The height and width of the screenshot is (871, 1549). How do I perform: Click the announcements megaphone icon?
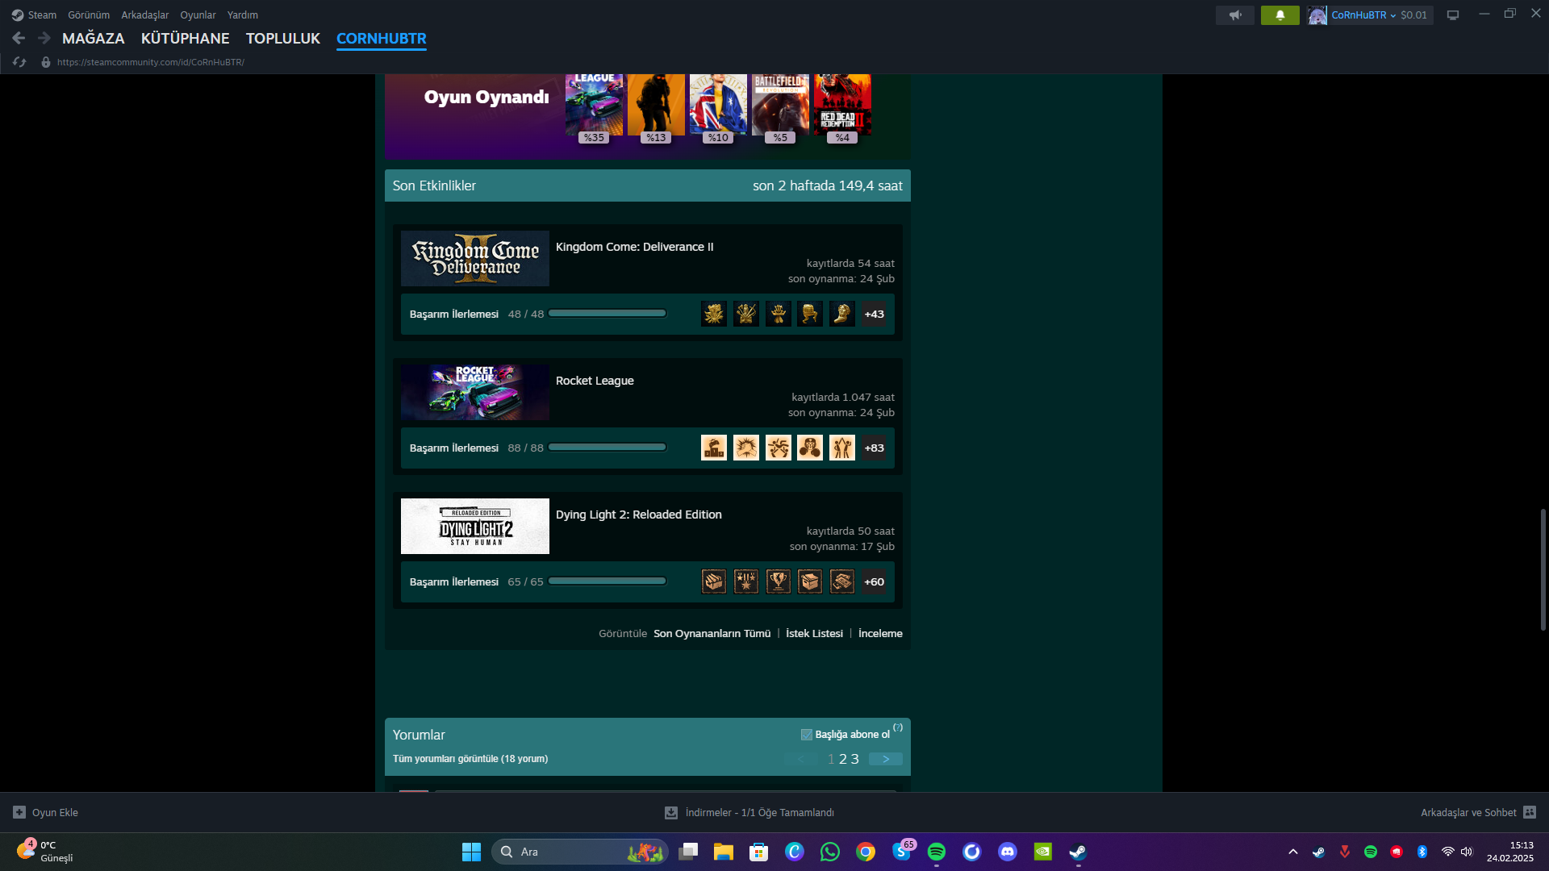[1234, 15]
